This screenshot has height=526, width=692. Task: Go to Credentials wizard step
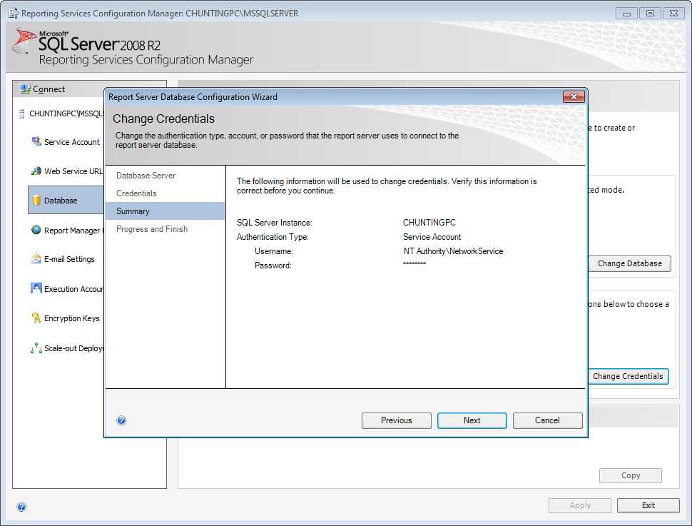tap(136, 193)
